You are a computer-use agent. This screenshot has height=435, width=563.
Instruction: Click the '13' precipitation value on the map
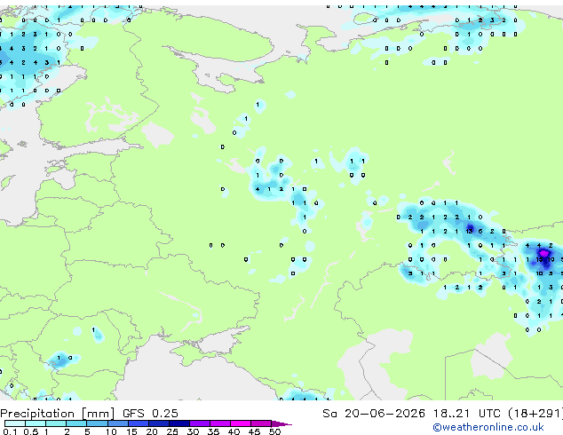(469, 231)
